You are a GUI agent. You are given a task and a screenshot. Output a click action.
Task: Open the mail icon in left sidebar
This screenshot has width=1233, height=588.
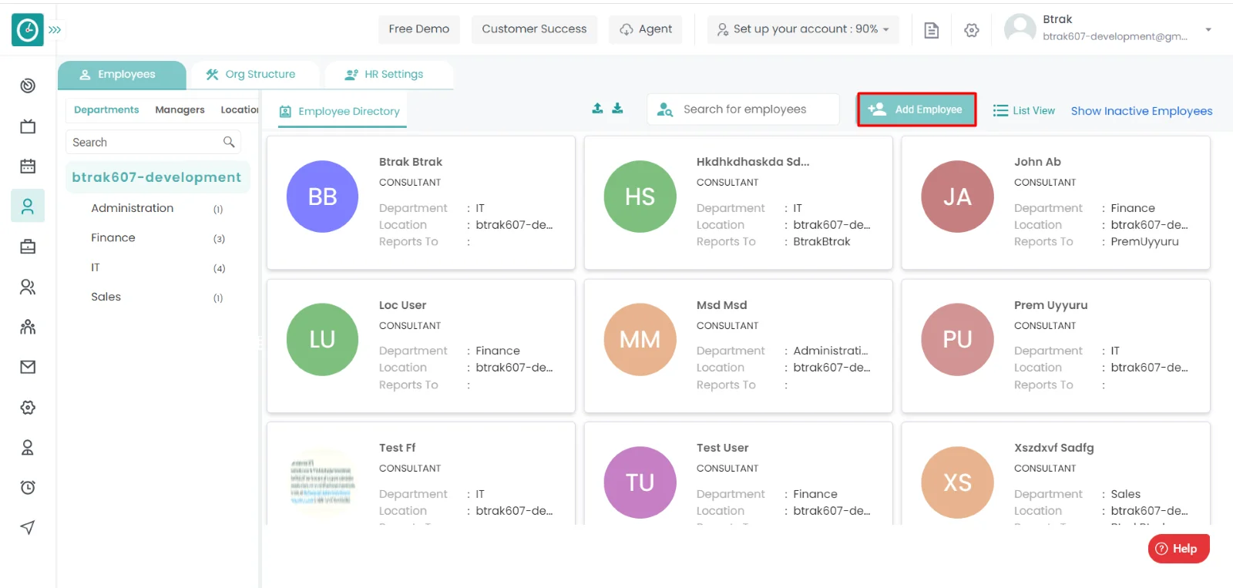28,367
